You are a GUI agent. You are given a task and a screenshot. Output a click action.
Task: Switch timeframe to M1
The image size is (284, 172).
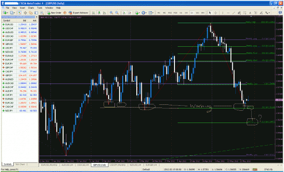159,13
